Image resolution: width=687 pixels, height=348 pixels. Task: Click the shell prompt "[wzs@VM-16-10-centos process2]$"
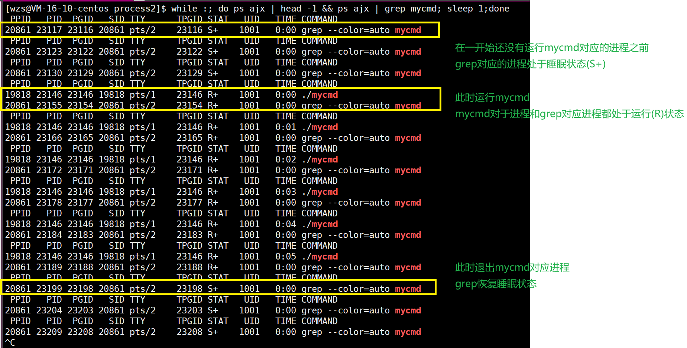(x=86, y=9)
